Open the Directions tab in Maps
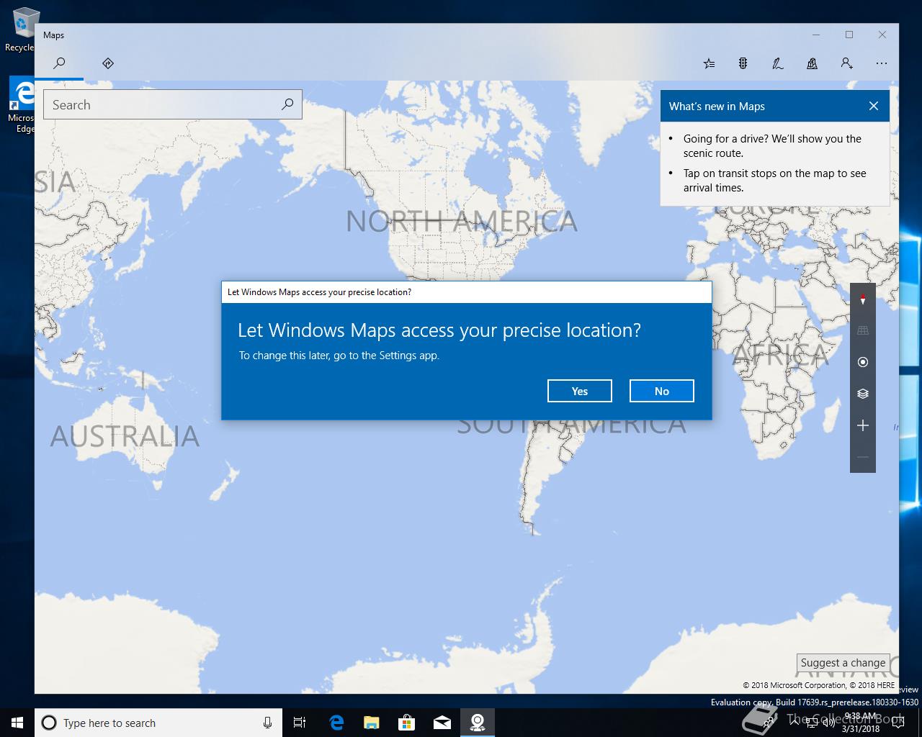 108,63
